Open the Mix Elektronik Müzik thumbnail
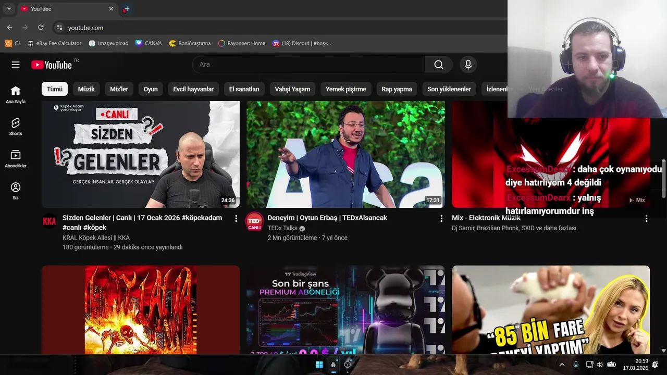 [551, 163]
